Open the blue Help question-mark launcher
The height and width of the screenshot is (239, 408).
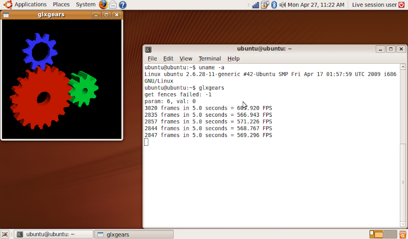(x=122, y=5)
